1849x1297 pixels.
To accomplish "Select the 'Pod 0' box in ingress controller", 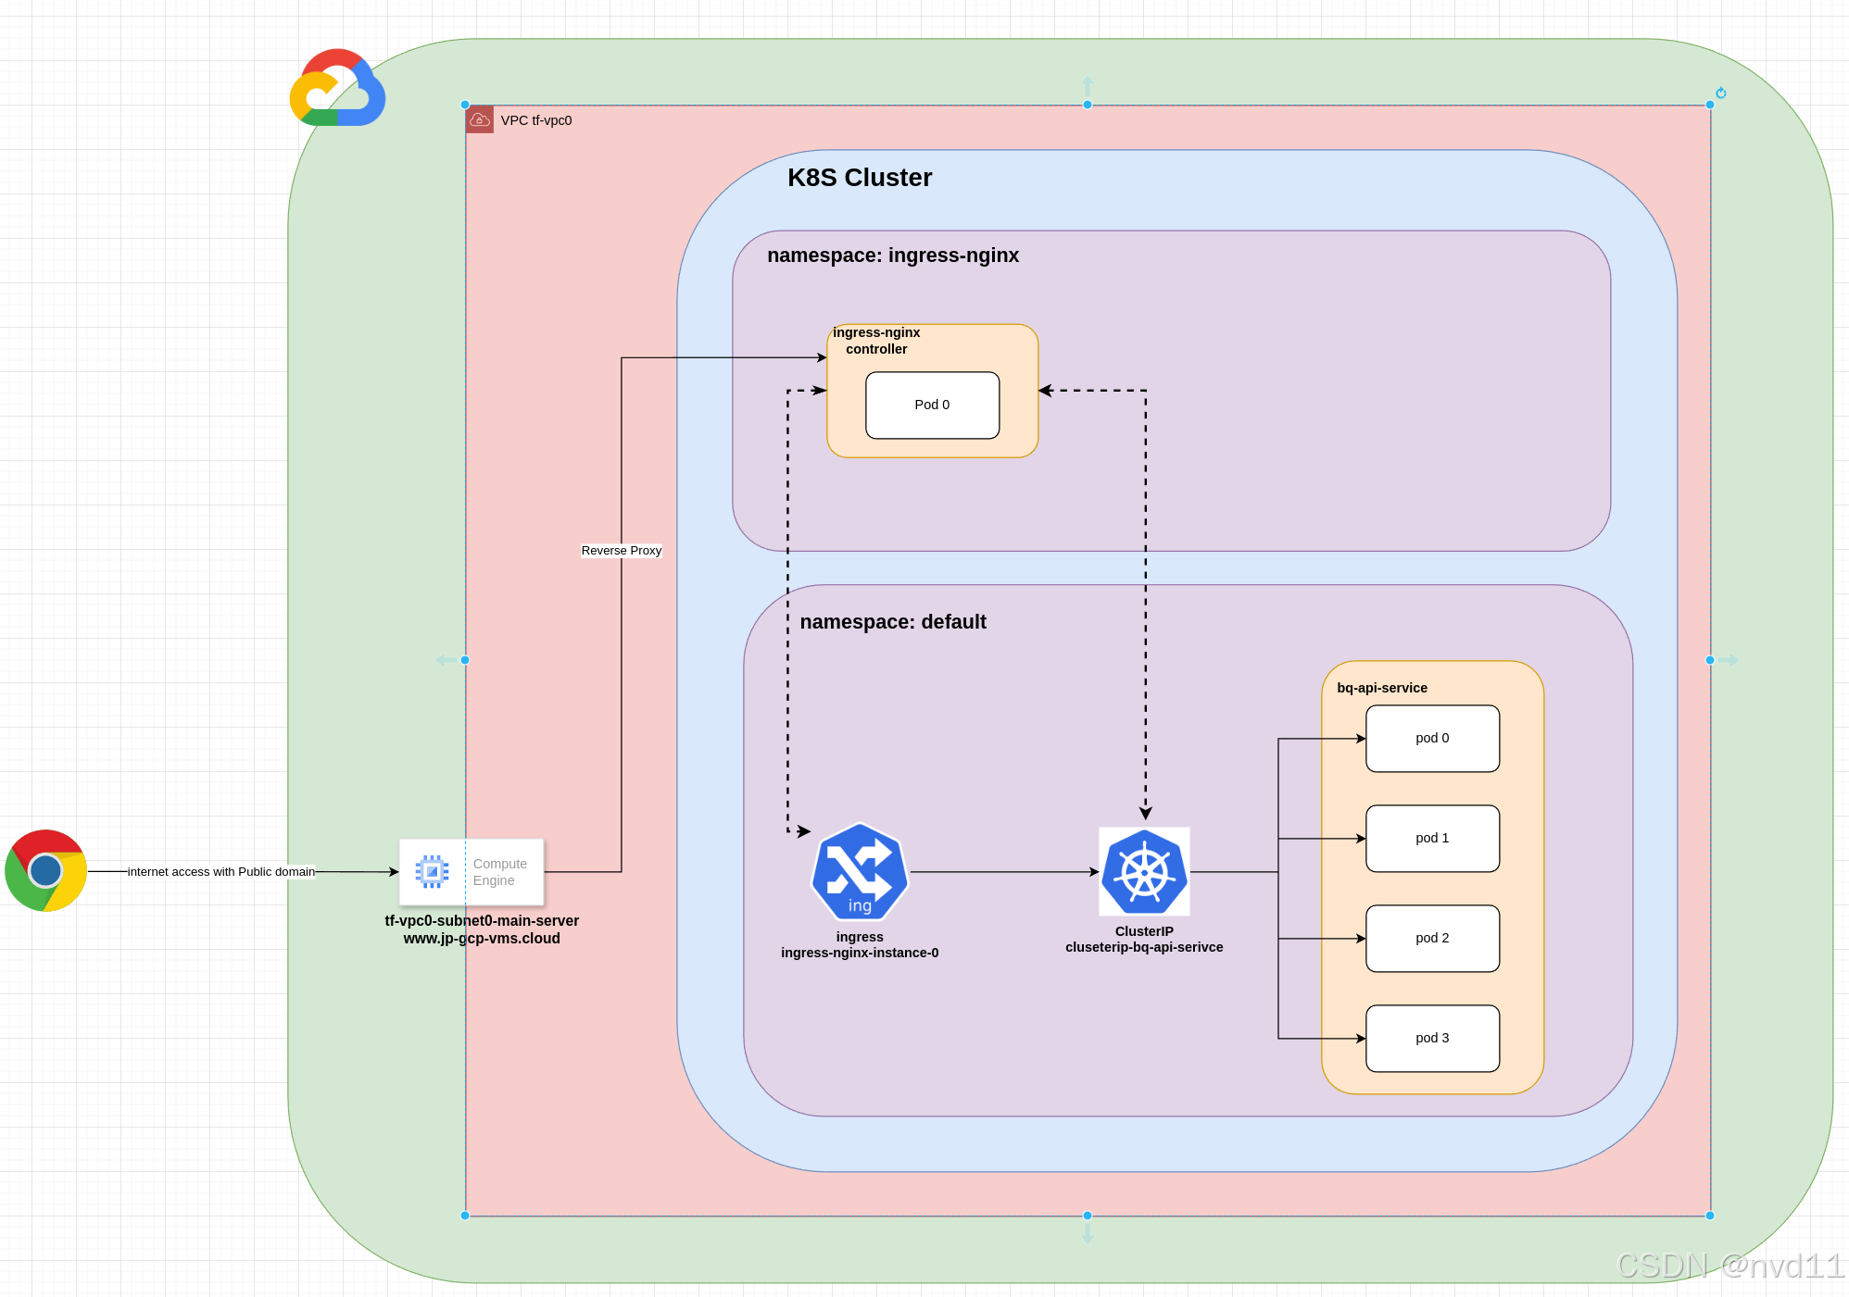I will coord(932,405).
